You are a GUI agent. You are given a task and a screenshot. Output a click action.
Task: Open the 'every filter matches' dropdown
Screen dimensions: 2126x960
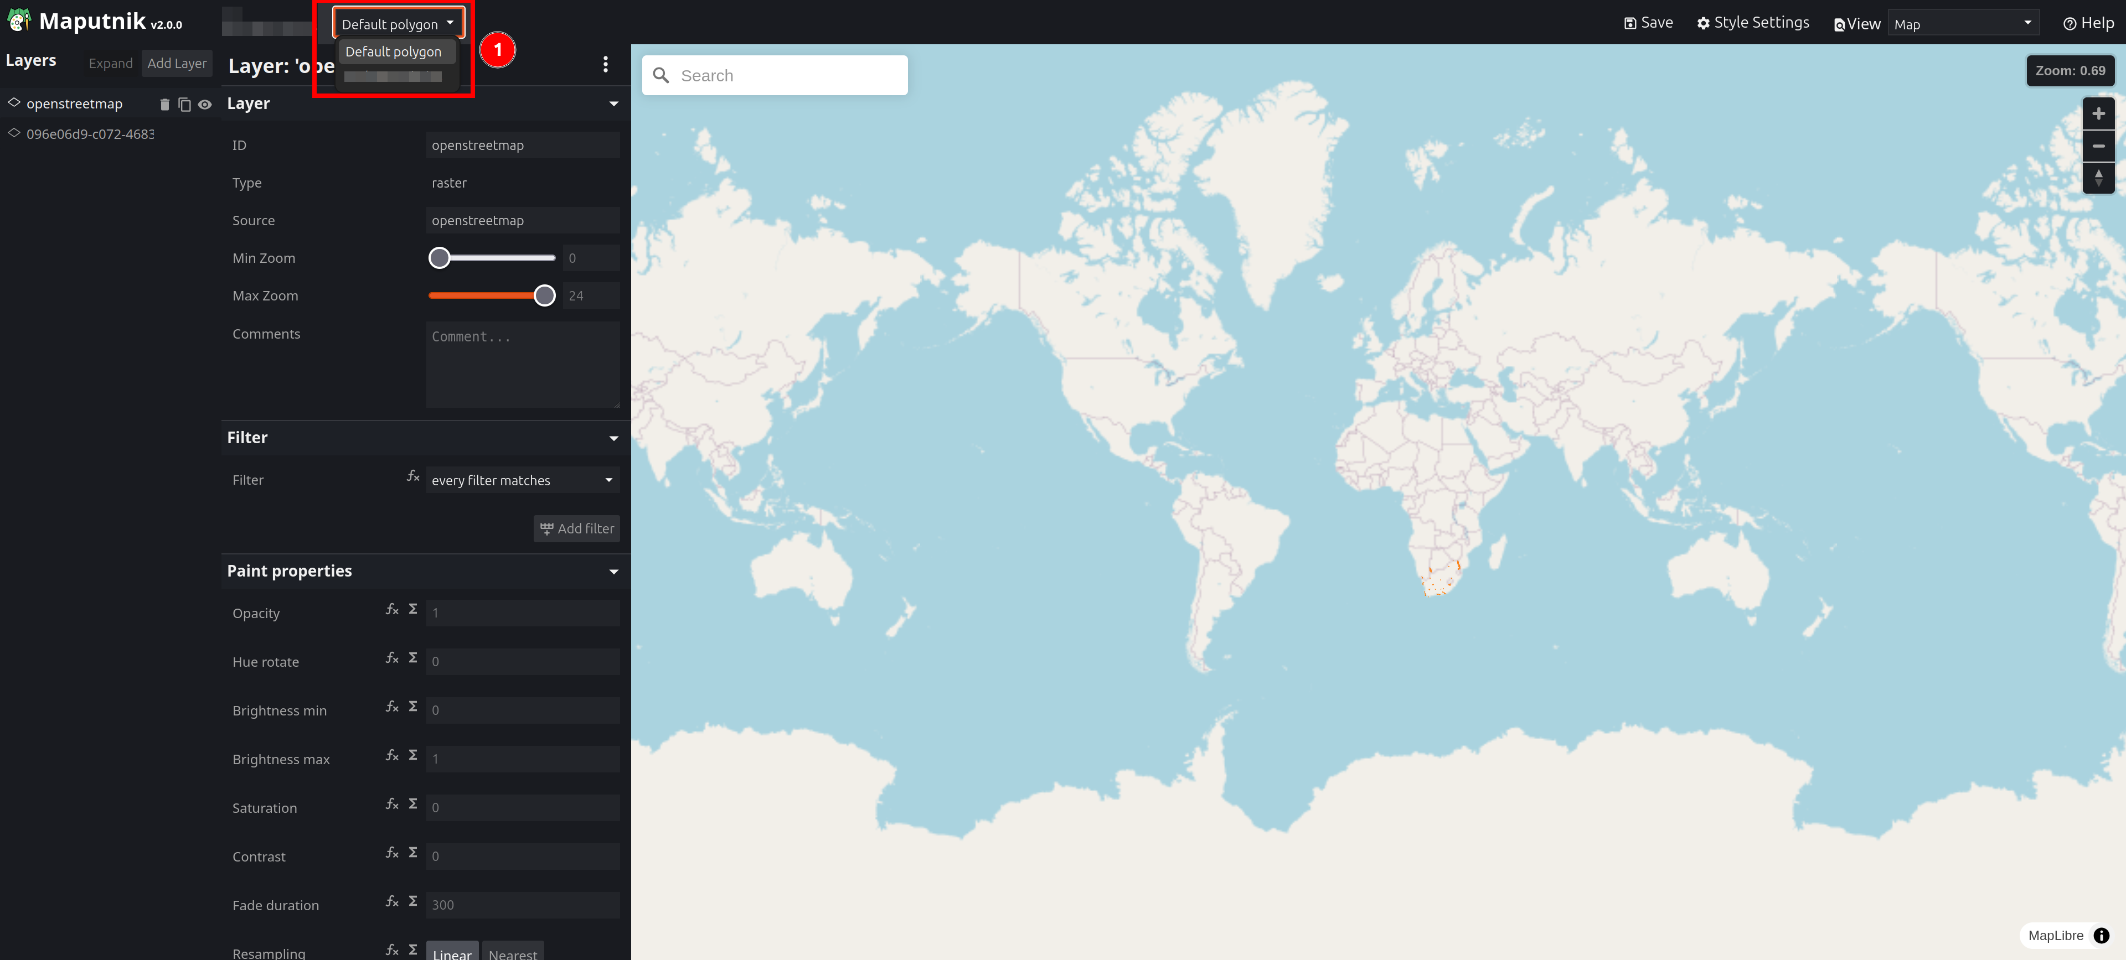[x=523, y=480]
